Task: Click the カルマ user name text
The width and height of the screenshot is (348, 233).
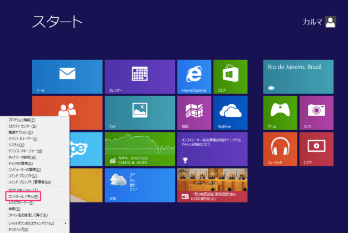Action: coord(312,22)
